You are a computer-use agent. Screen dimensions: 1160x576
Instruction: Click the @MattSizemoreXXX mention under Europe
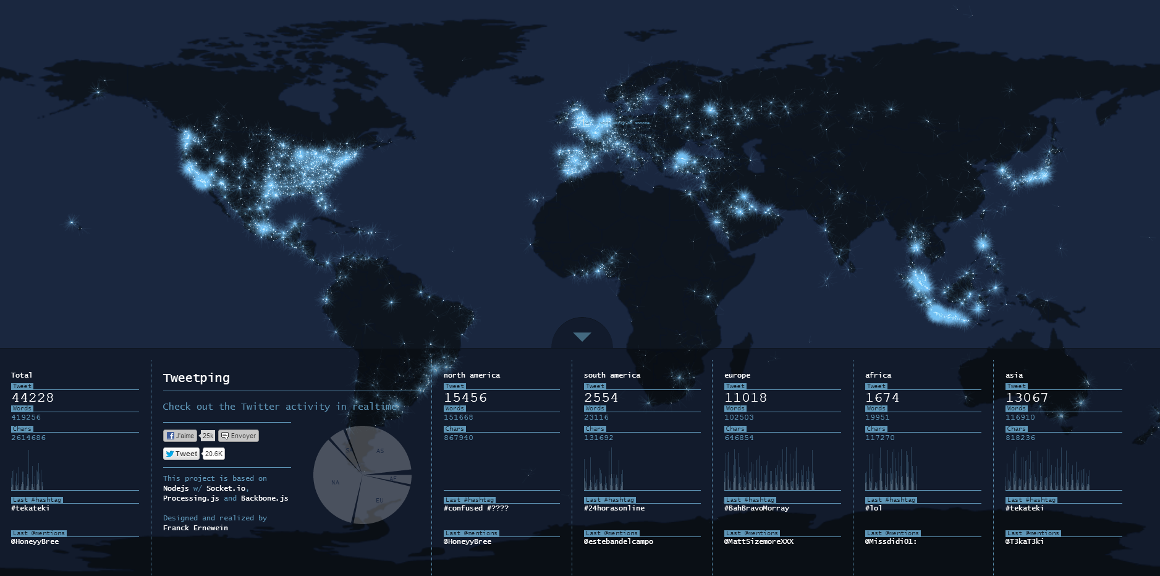click(758, 541)
